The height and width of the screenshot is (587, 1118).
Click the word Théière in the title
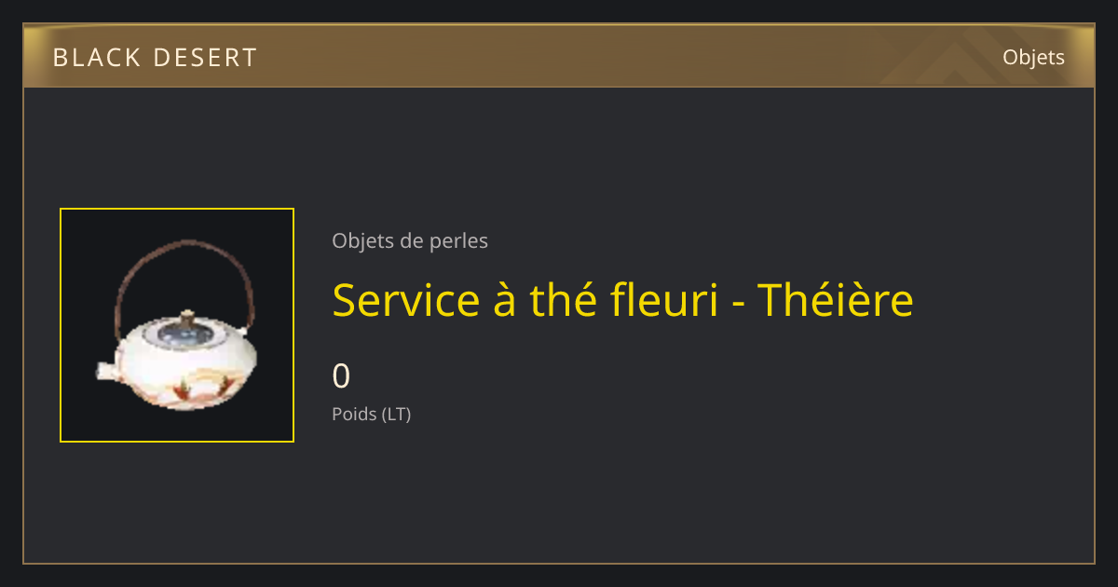835,300
